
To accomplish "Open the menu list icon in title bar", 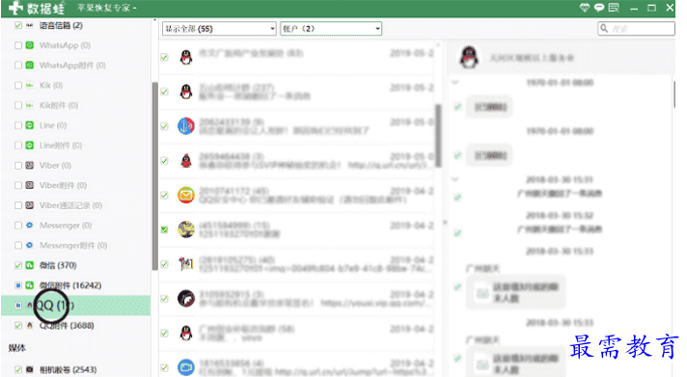I will 614,8.
